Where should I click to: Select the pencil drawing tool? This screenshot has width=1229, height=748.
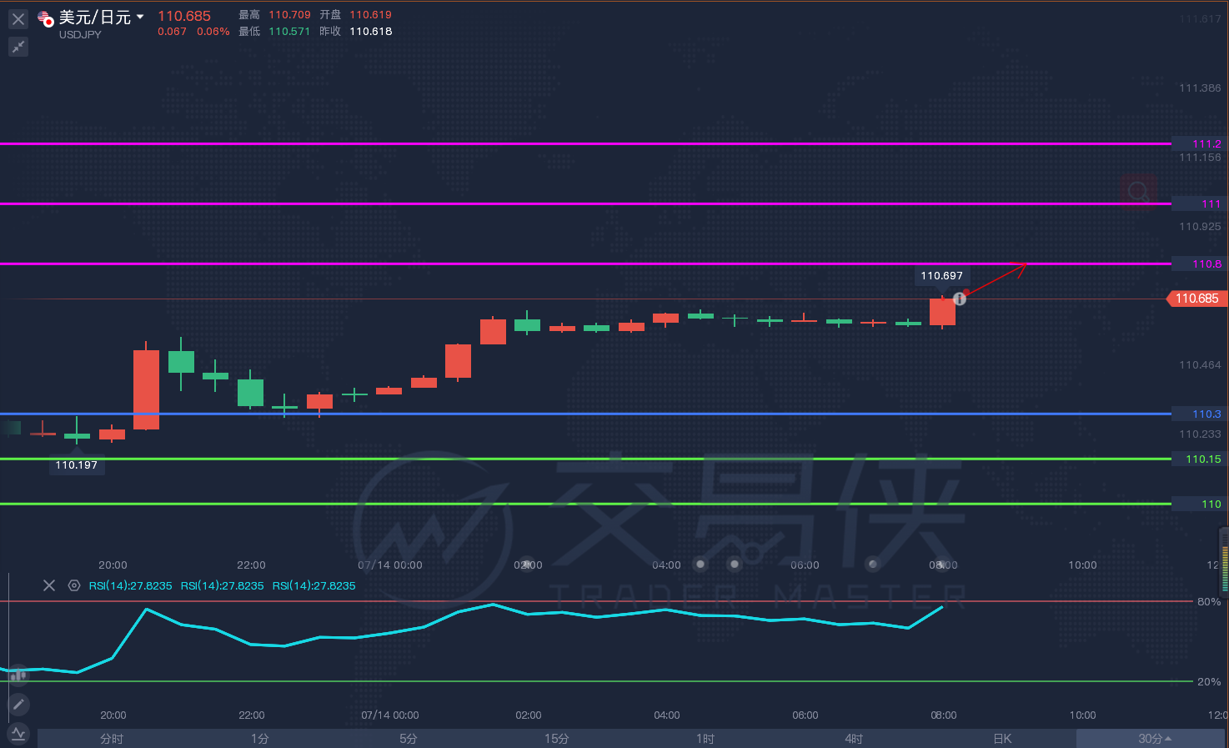18,705
